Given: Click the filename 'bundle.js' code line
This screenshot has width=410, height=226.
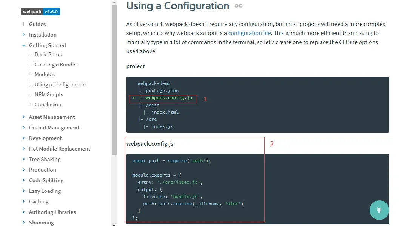Looking at the screenshot, I should (x=173, y=197).
